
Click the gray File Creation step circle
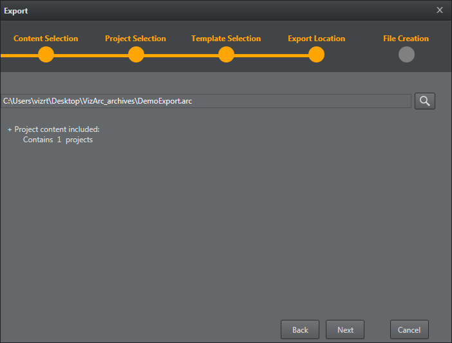click(x=406, y=55)
